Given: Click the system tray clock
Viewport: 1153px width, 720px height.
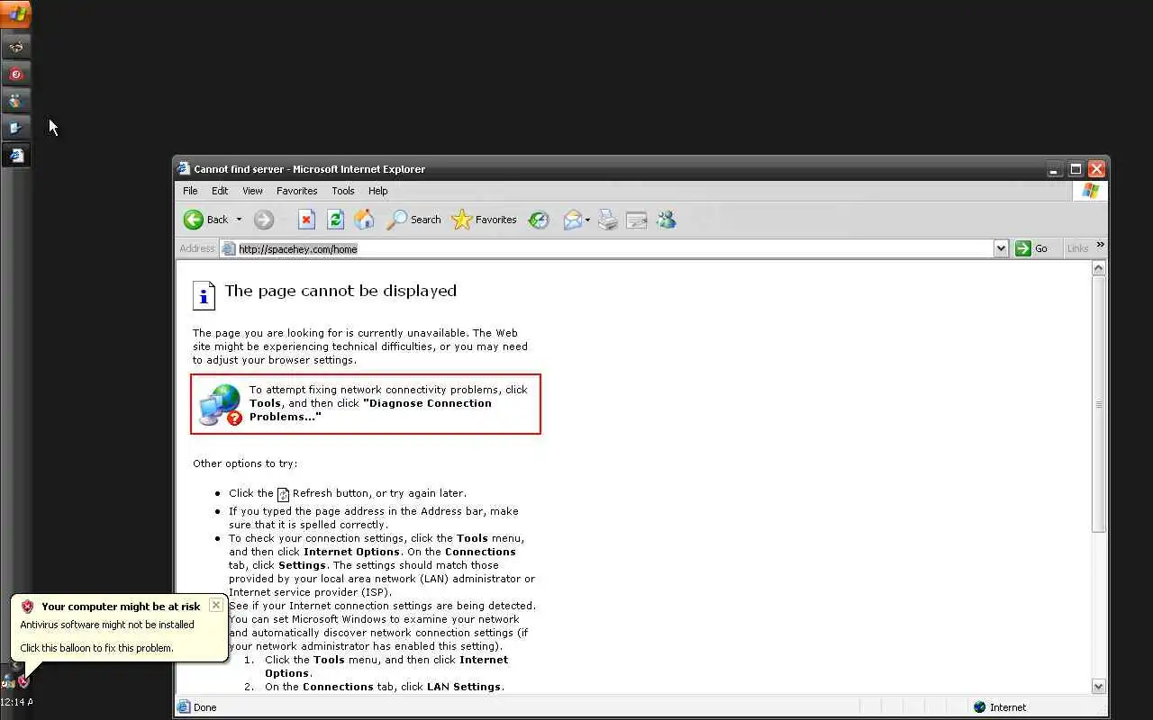Looking at the screenshot, I should 16,702.
